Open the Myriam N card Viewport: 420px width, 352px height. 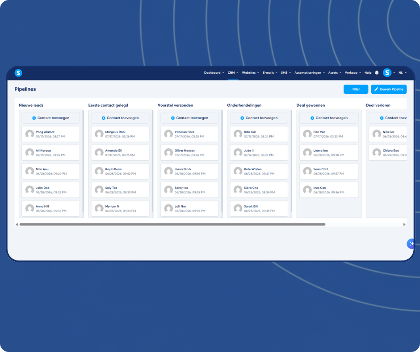[120, 209]
